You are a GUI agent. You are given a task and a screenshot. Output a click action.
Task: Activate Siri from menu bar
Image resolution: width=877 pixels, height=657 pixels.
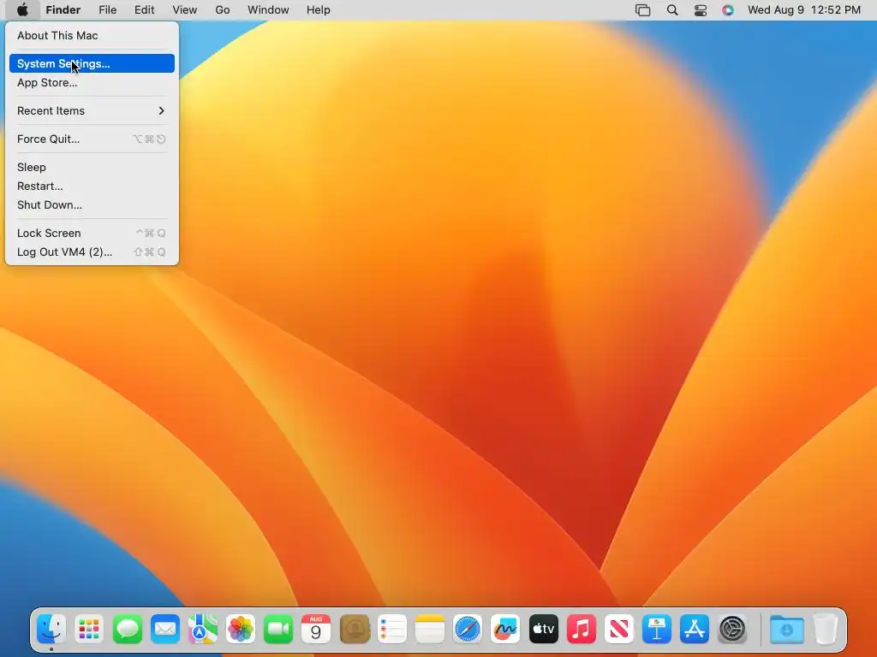pyautogui.click(x=728, y=10)
